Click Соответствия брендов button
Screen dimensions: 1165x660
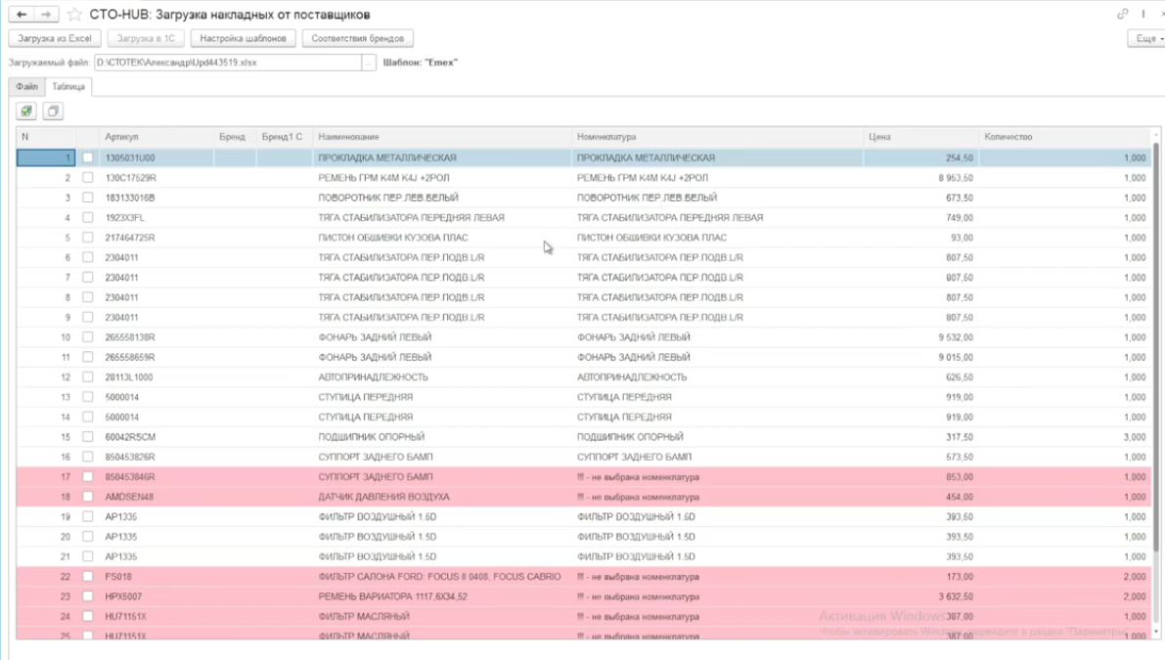pos(357,38)
